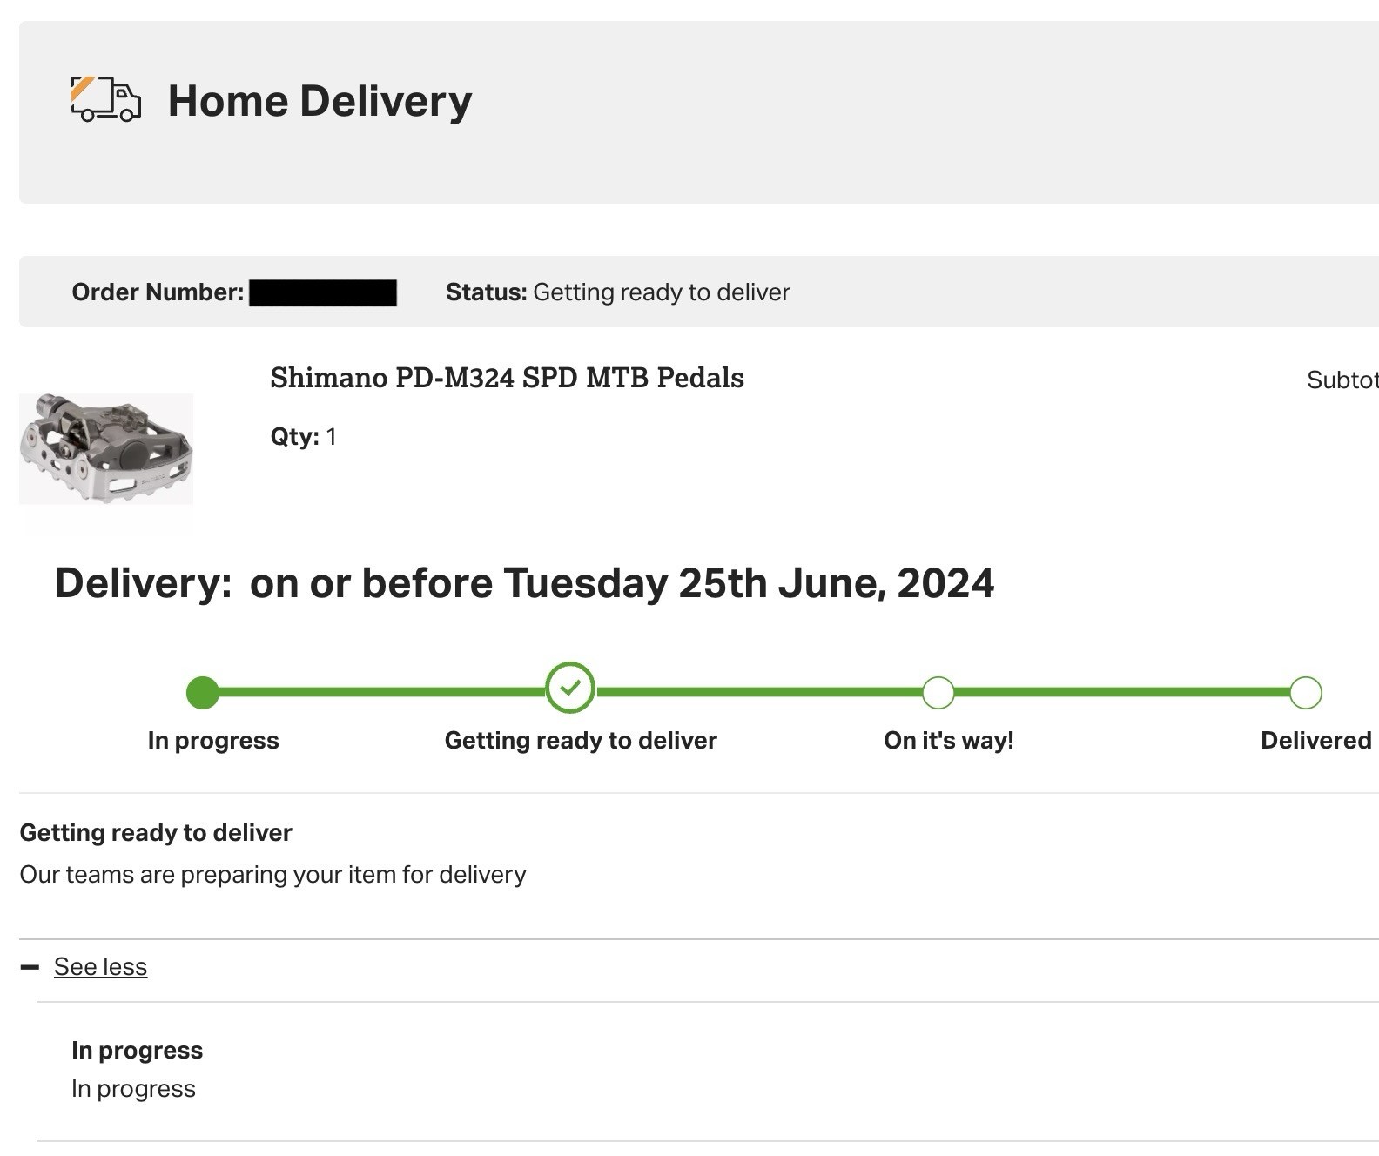Click the Home Delivery heading
Viewport: 1379px width, 1156px height.
(320, 101)
